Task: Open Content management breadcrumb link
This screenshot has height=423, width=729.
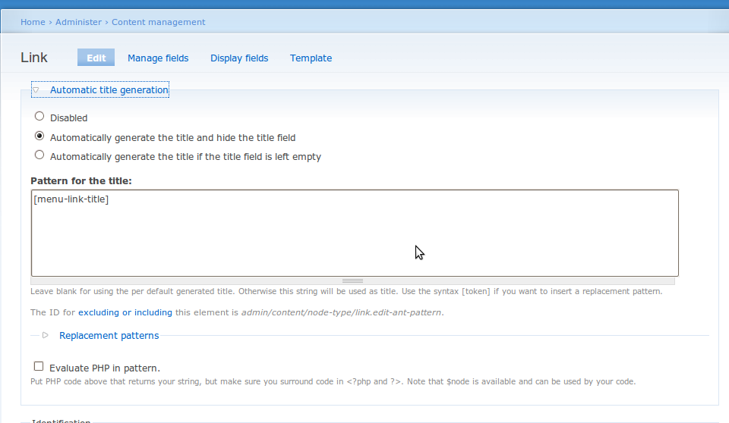Action: (x=158, y=22)
